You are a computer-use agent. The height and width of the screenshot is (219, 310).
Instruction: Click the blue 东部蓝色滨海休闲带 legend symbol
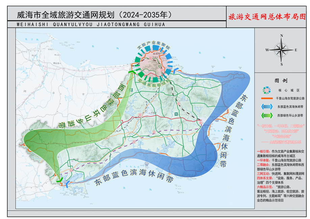(x=267, y=107)
